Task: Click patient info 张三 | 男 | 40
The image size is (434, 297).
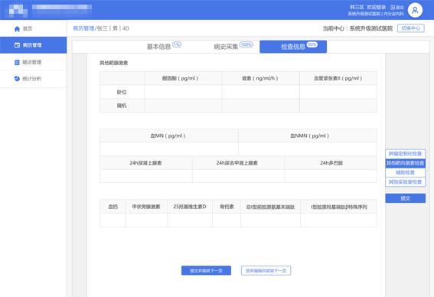Action: coord(113,28)
